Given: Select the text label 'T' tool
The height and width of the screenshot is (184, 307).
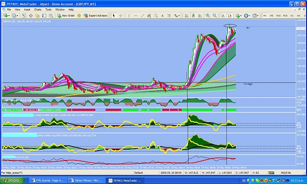Looking at the screenshot, I should (169, 16).
